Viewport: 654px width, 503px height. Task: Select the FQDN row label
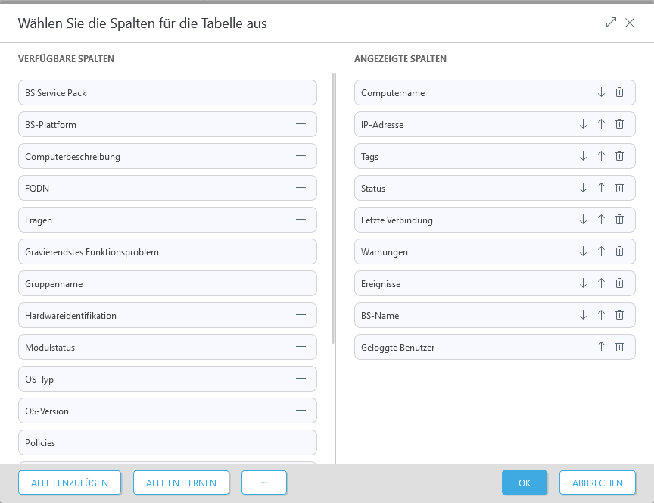click(x=37, y=189)
